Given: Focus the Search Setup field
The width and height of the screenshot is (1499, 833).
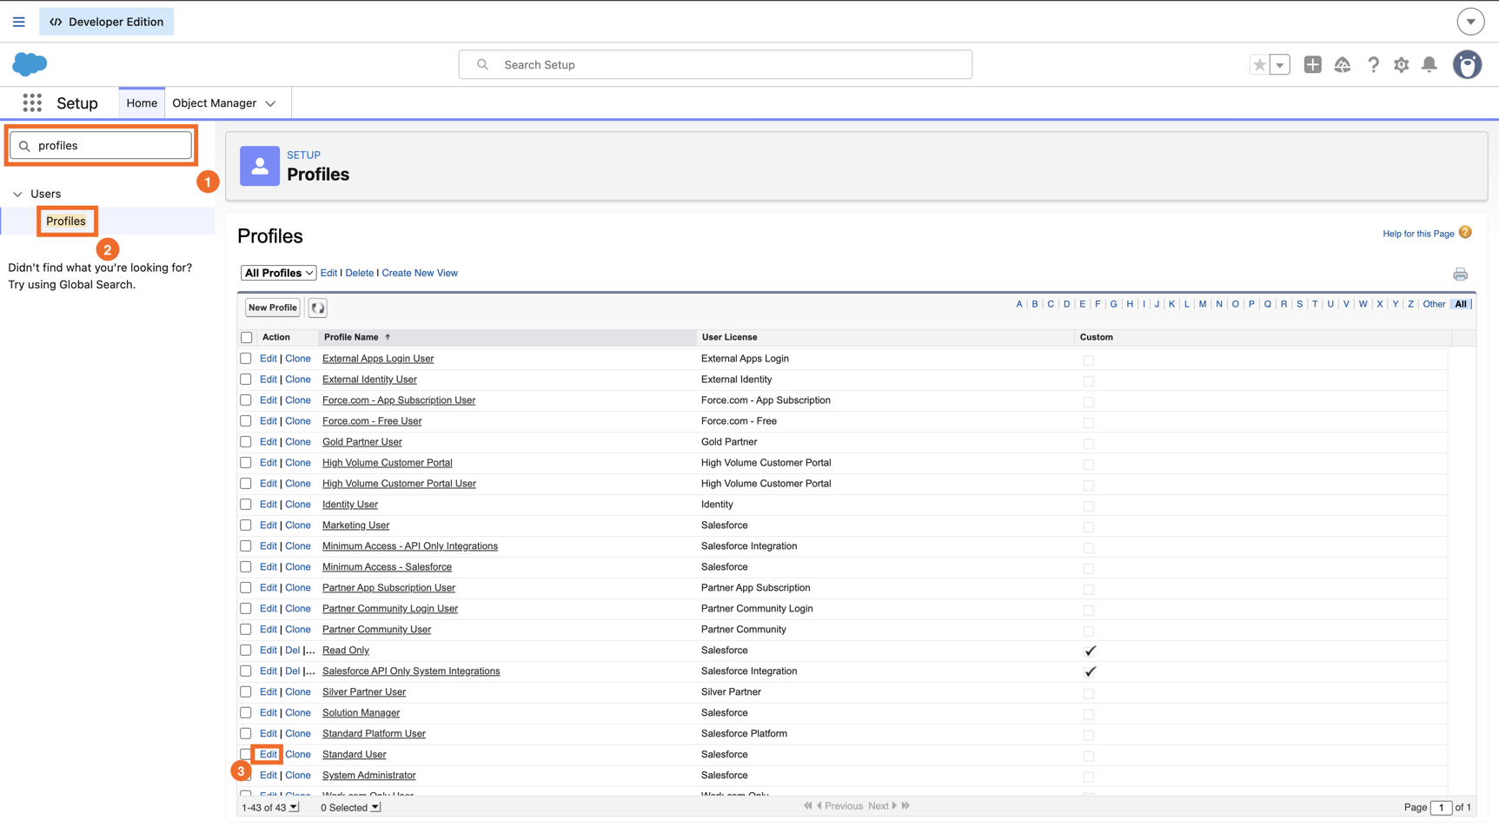Looking at the screenshot, I should coord(715,64).
